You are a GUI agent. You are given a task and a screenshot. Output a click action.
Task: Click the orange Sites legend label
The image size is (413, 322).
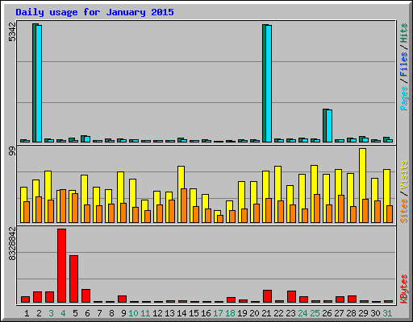pyautogui.click(x=403, y=211)
